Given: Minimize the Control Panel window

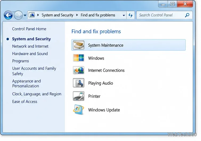Looking at the screenshot, I should 163,4.
